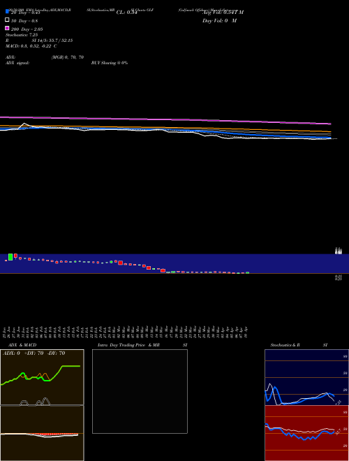Click the Day Vol: 0 M label

[219, 20]
